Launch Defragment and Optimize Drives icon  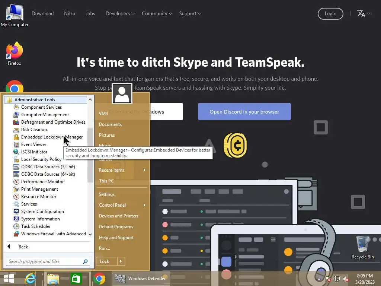(x=16, y=122)
